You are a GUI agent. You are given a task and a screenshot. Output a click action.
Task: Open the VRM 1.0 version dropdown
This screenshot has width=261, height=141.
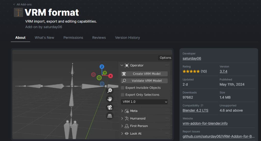click(144, 102)
